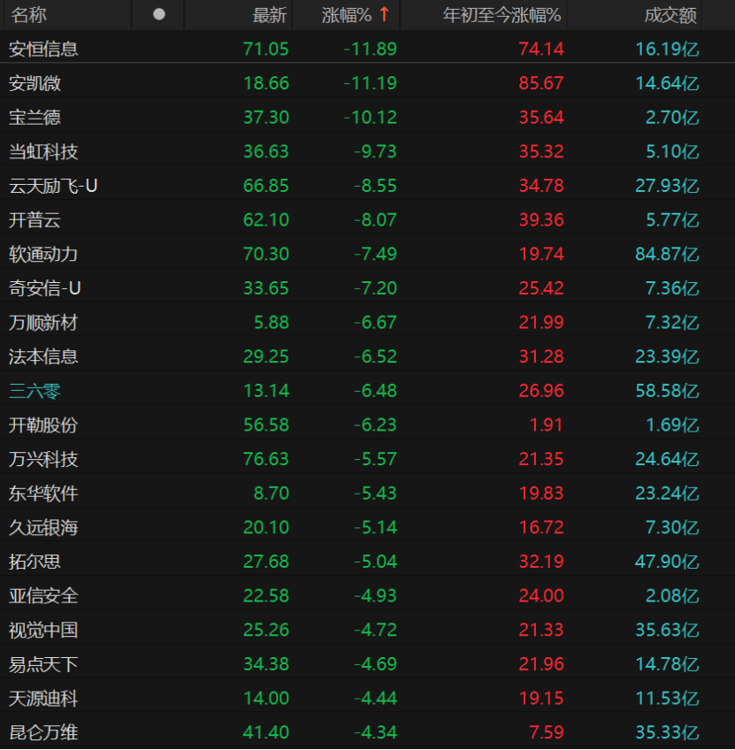Select 开勒股份 stock row
This screenshot has width=735, height=750.
click(367, 425)
